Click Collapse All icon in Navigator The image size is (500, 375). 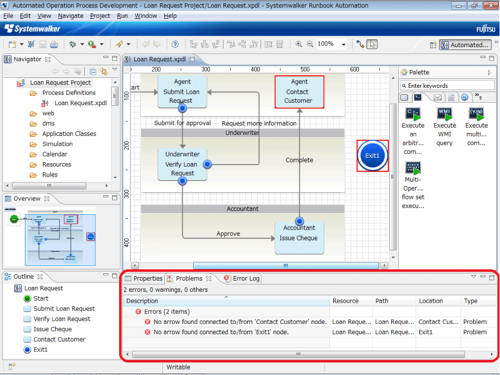click(x=93, y=71)
